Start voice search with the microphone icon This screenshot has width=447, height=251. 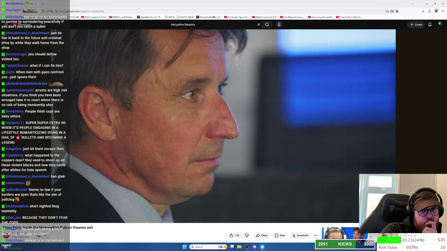point(279,24)
